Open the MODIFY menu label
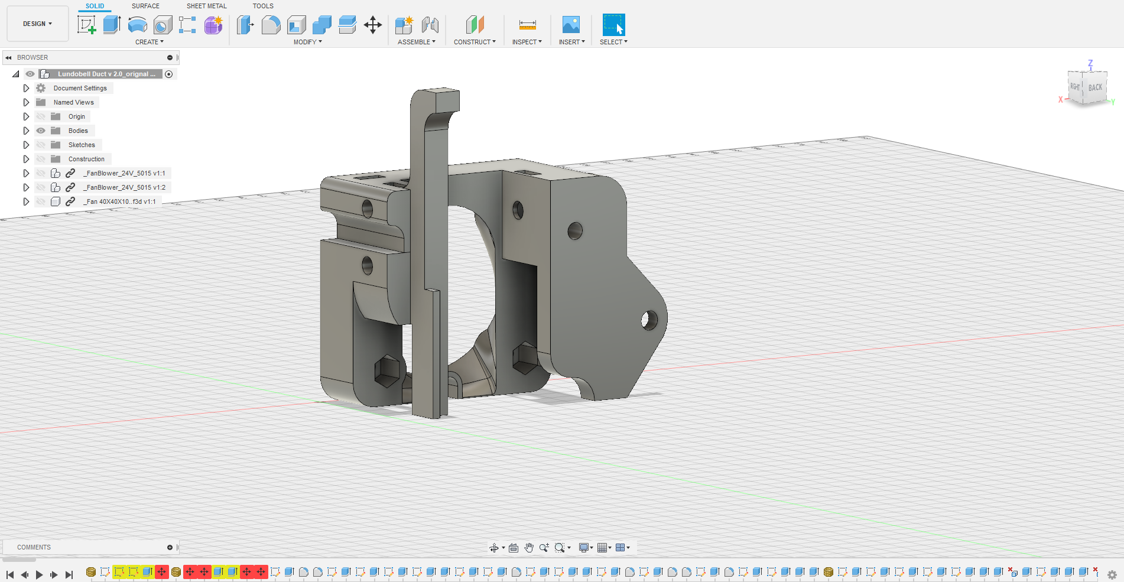 (308, 42)
